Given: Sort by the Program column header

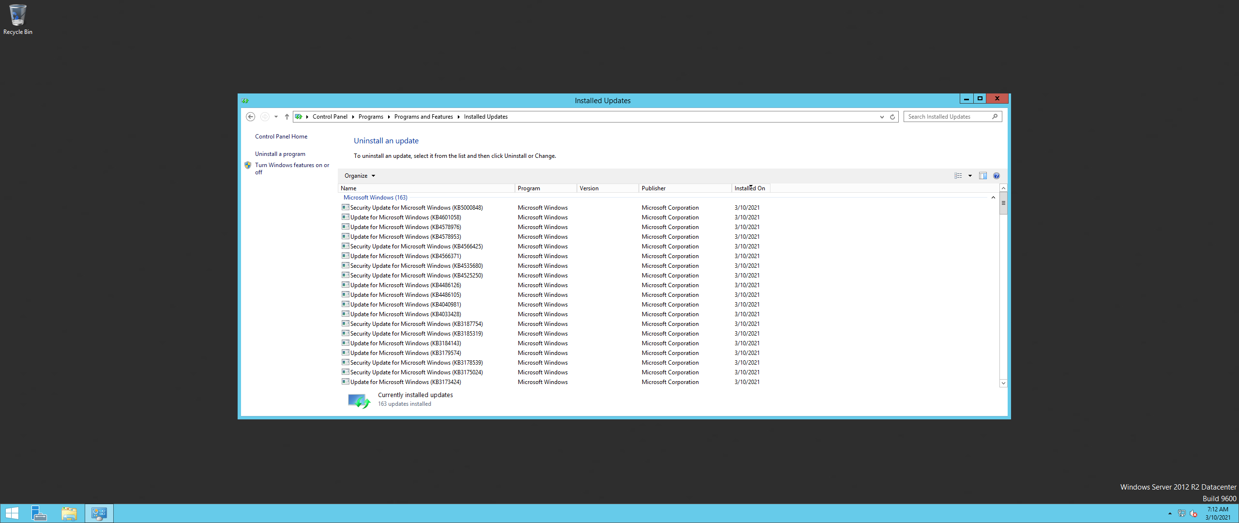Looking at the screenshot, I should (x=546, y=188).
